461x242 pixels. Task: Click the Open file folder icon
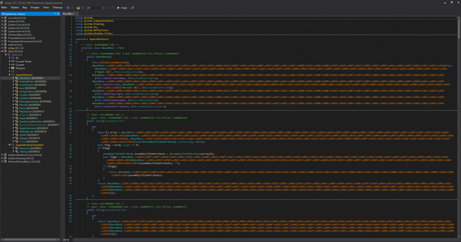pos(78,8)
